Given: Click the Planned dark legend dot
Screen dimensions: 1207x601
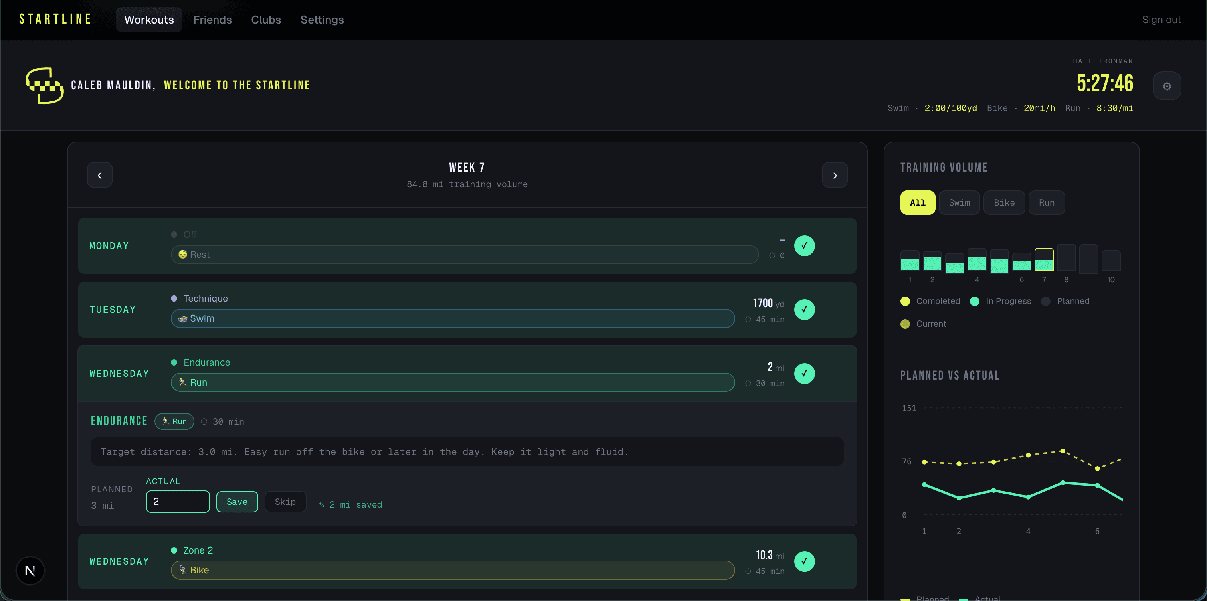Looking at the screenshot, I should pyautogui.click(x=1046, y=301).
